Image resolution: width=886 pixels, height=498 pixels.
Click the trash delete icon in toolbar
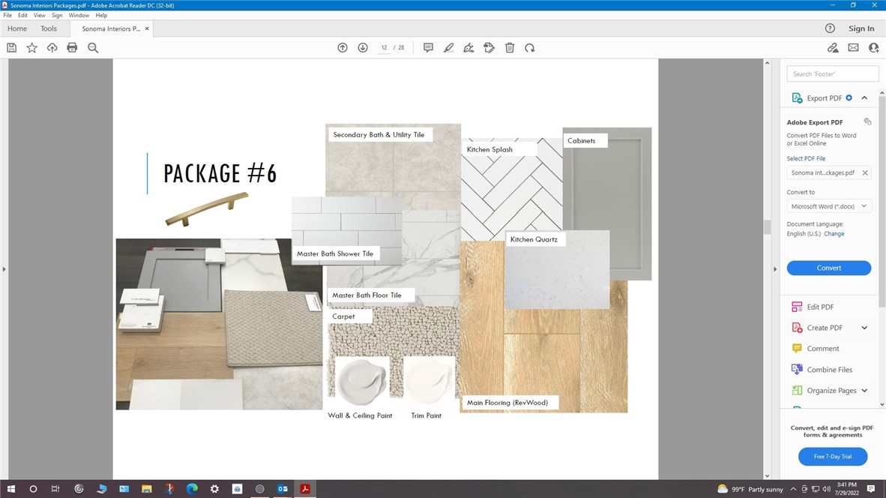(x=510, y=48)
